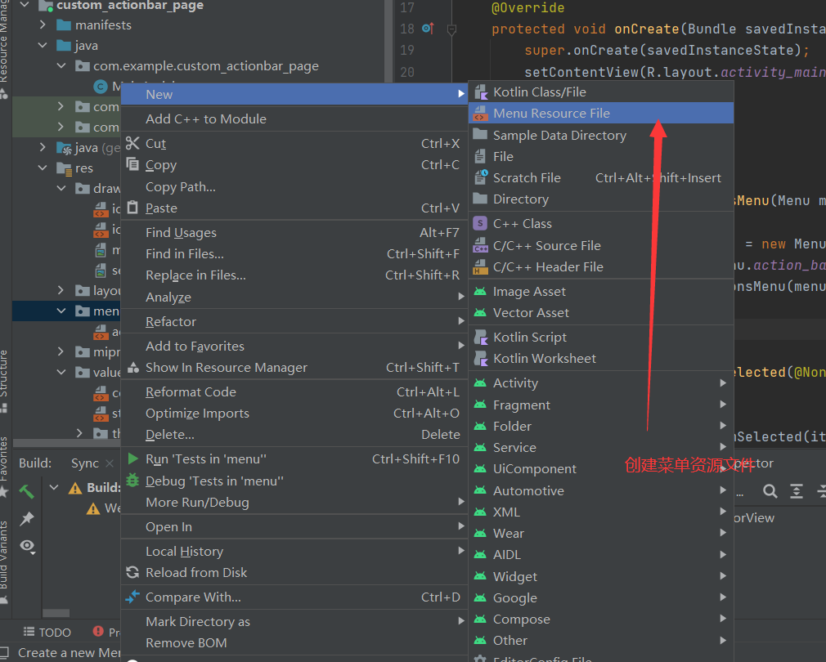Select Menu Resource File in submenu
Viewport: 826px width, 662px height.
click(x=600, y=113)
